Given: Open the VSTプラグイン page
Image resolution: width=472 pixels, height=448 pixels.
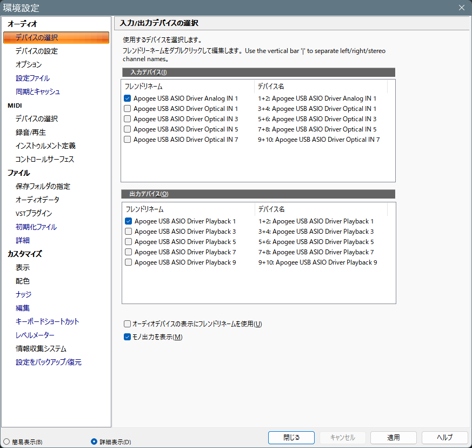Looking at the screenshot, I should coord(34,213).
